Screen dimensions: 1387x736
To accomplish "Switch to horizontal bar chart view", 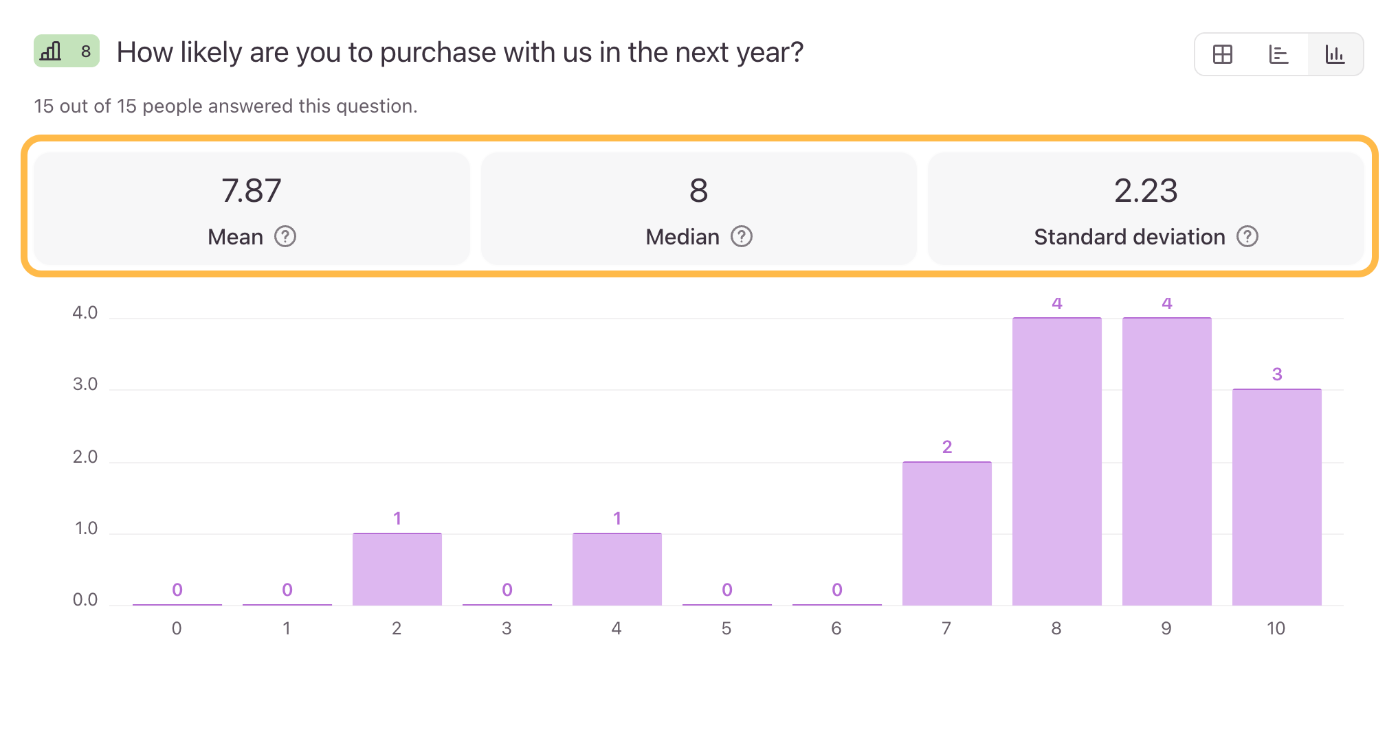I will coord(1278,54).
